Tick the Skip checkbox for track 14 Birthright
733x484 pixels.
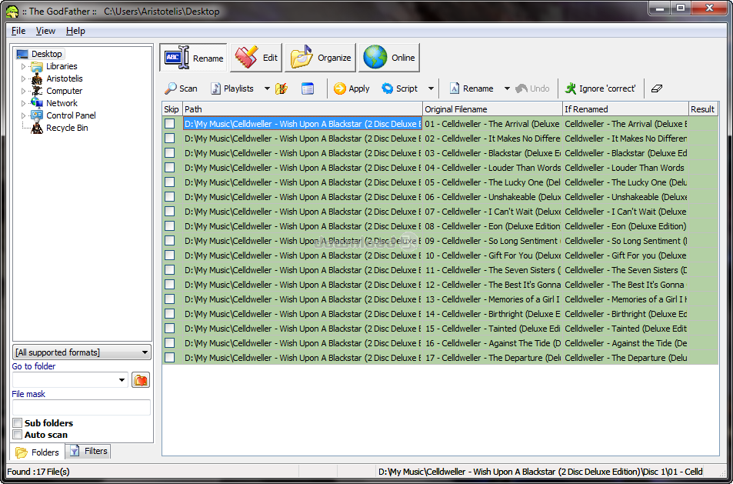point(170,314)
